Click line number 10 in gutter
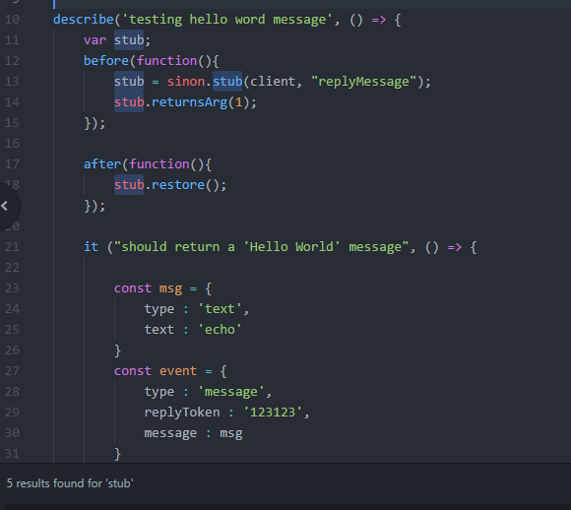The width and height of the screenshot is (571, 510). coord(12,20)
